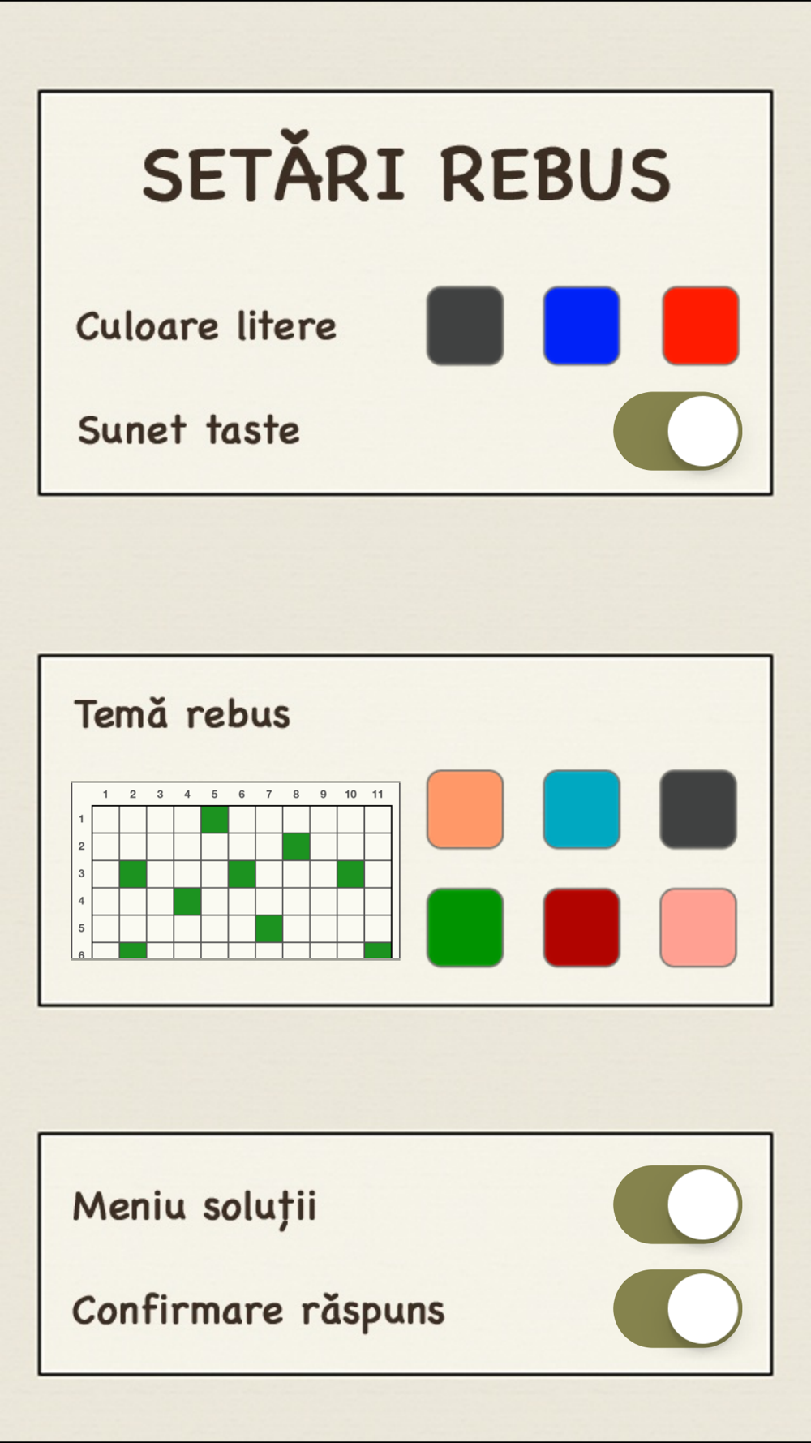Screen dimensions: 811x1443
Task: Apply the dark red rebus theme
Action: tap(581, 928)
